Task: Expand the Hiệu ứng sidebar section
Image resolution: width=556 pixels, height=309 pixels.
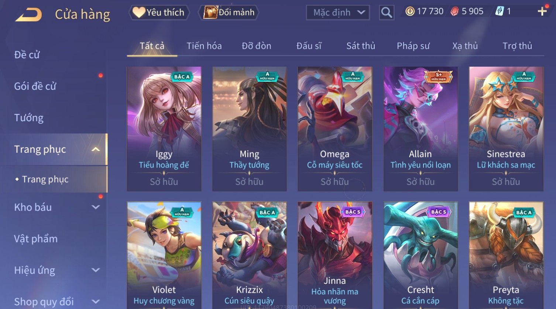Action: tap(96, 270)
